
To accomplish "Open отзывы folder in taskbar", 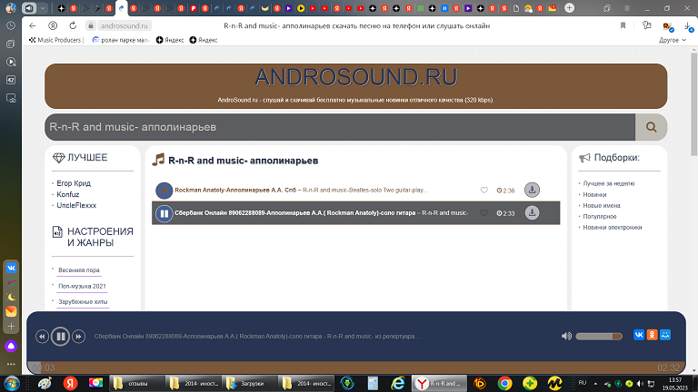I will (x=136, y=383).
